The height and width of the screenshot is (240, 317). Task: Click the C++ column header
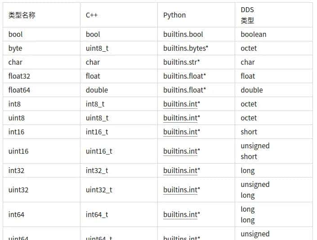pos(92,15)
